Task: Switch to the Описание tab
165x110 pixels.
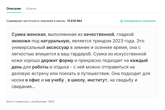Action: tap(14, 9)
